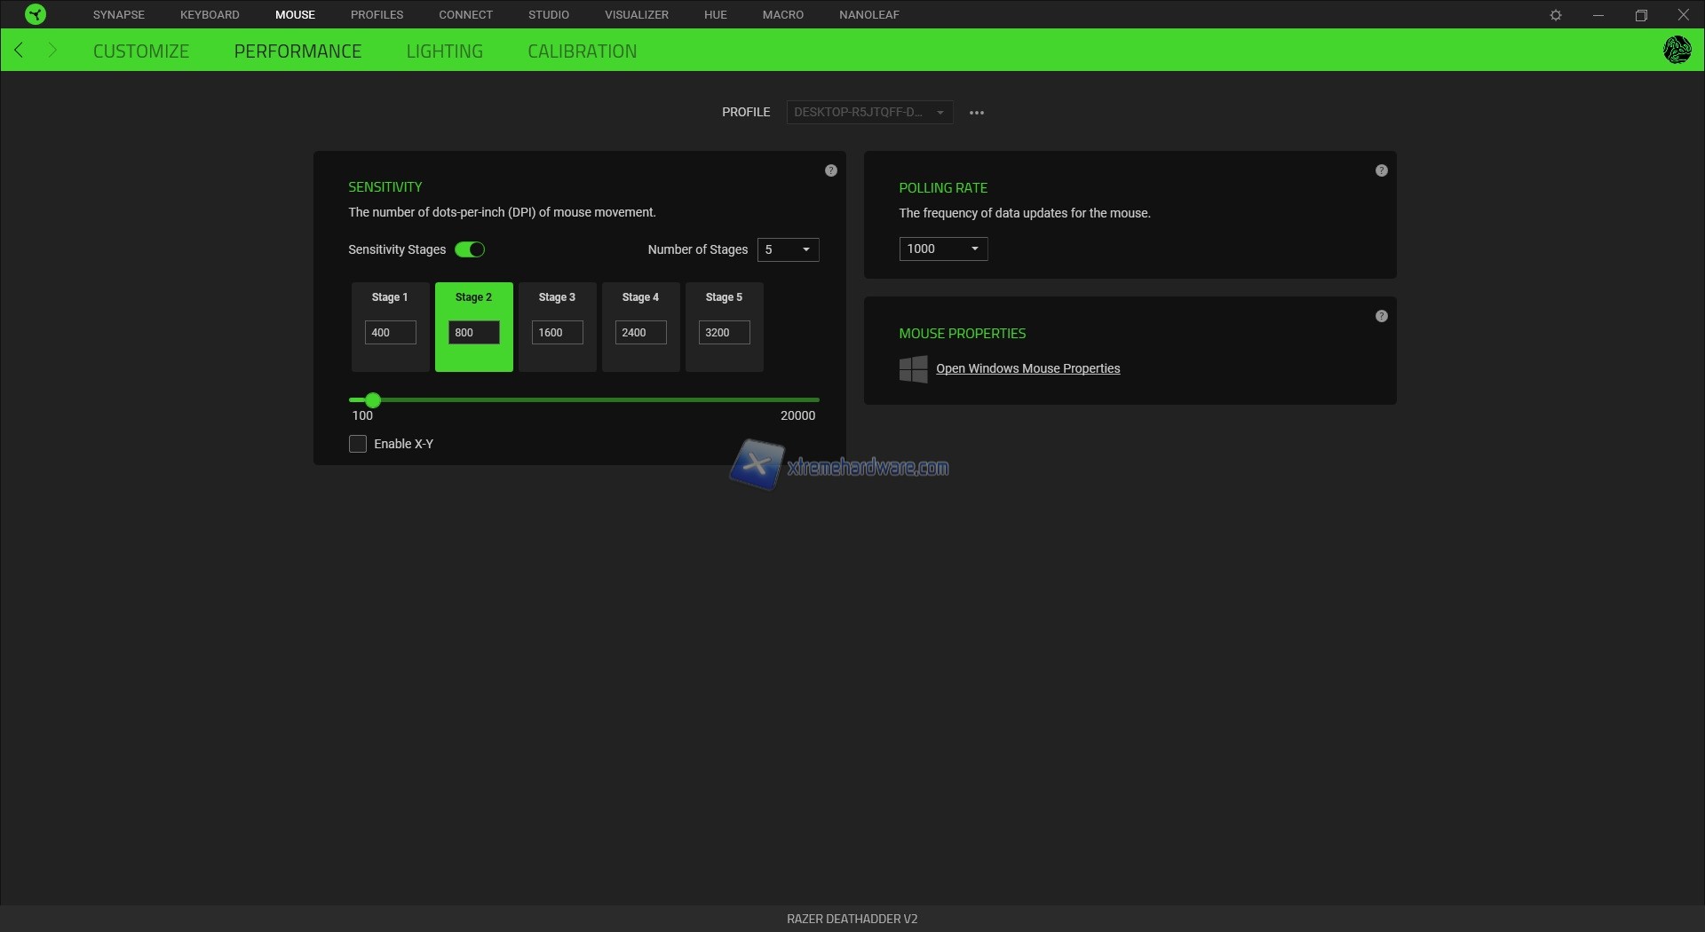Enable the X-Y checkbox

[x=358, y=444]
